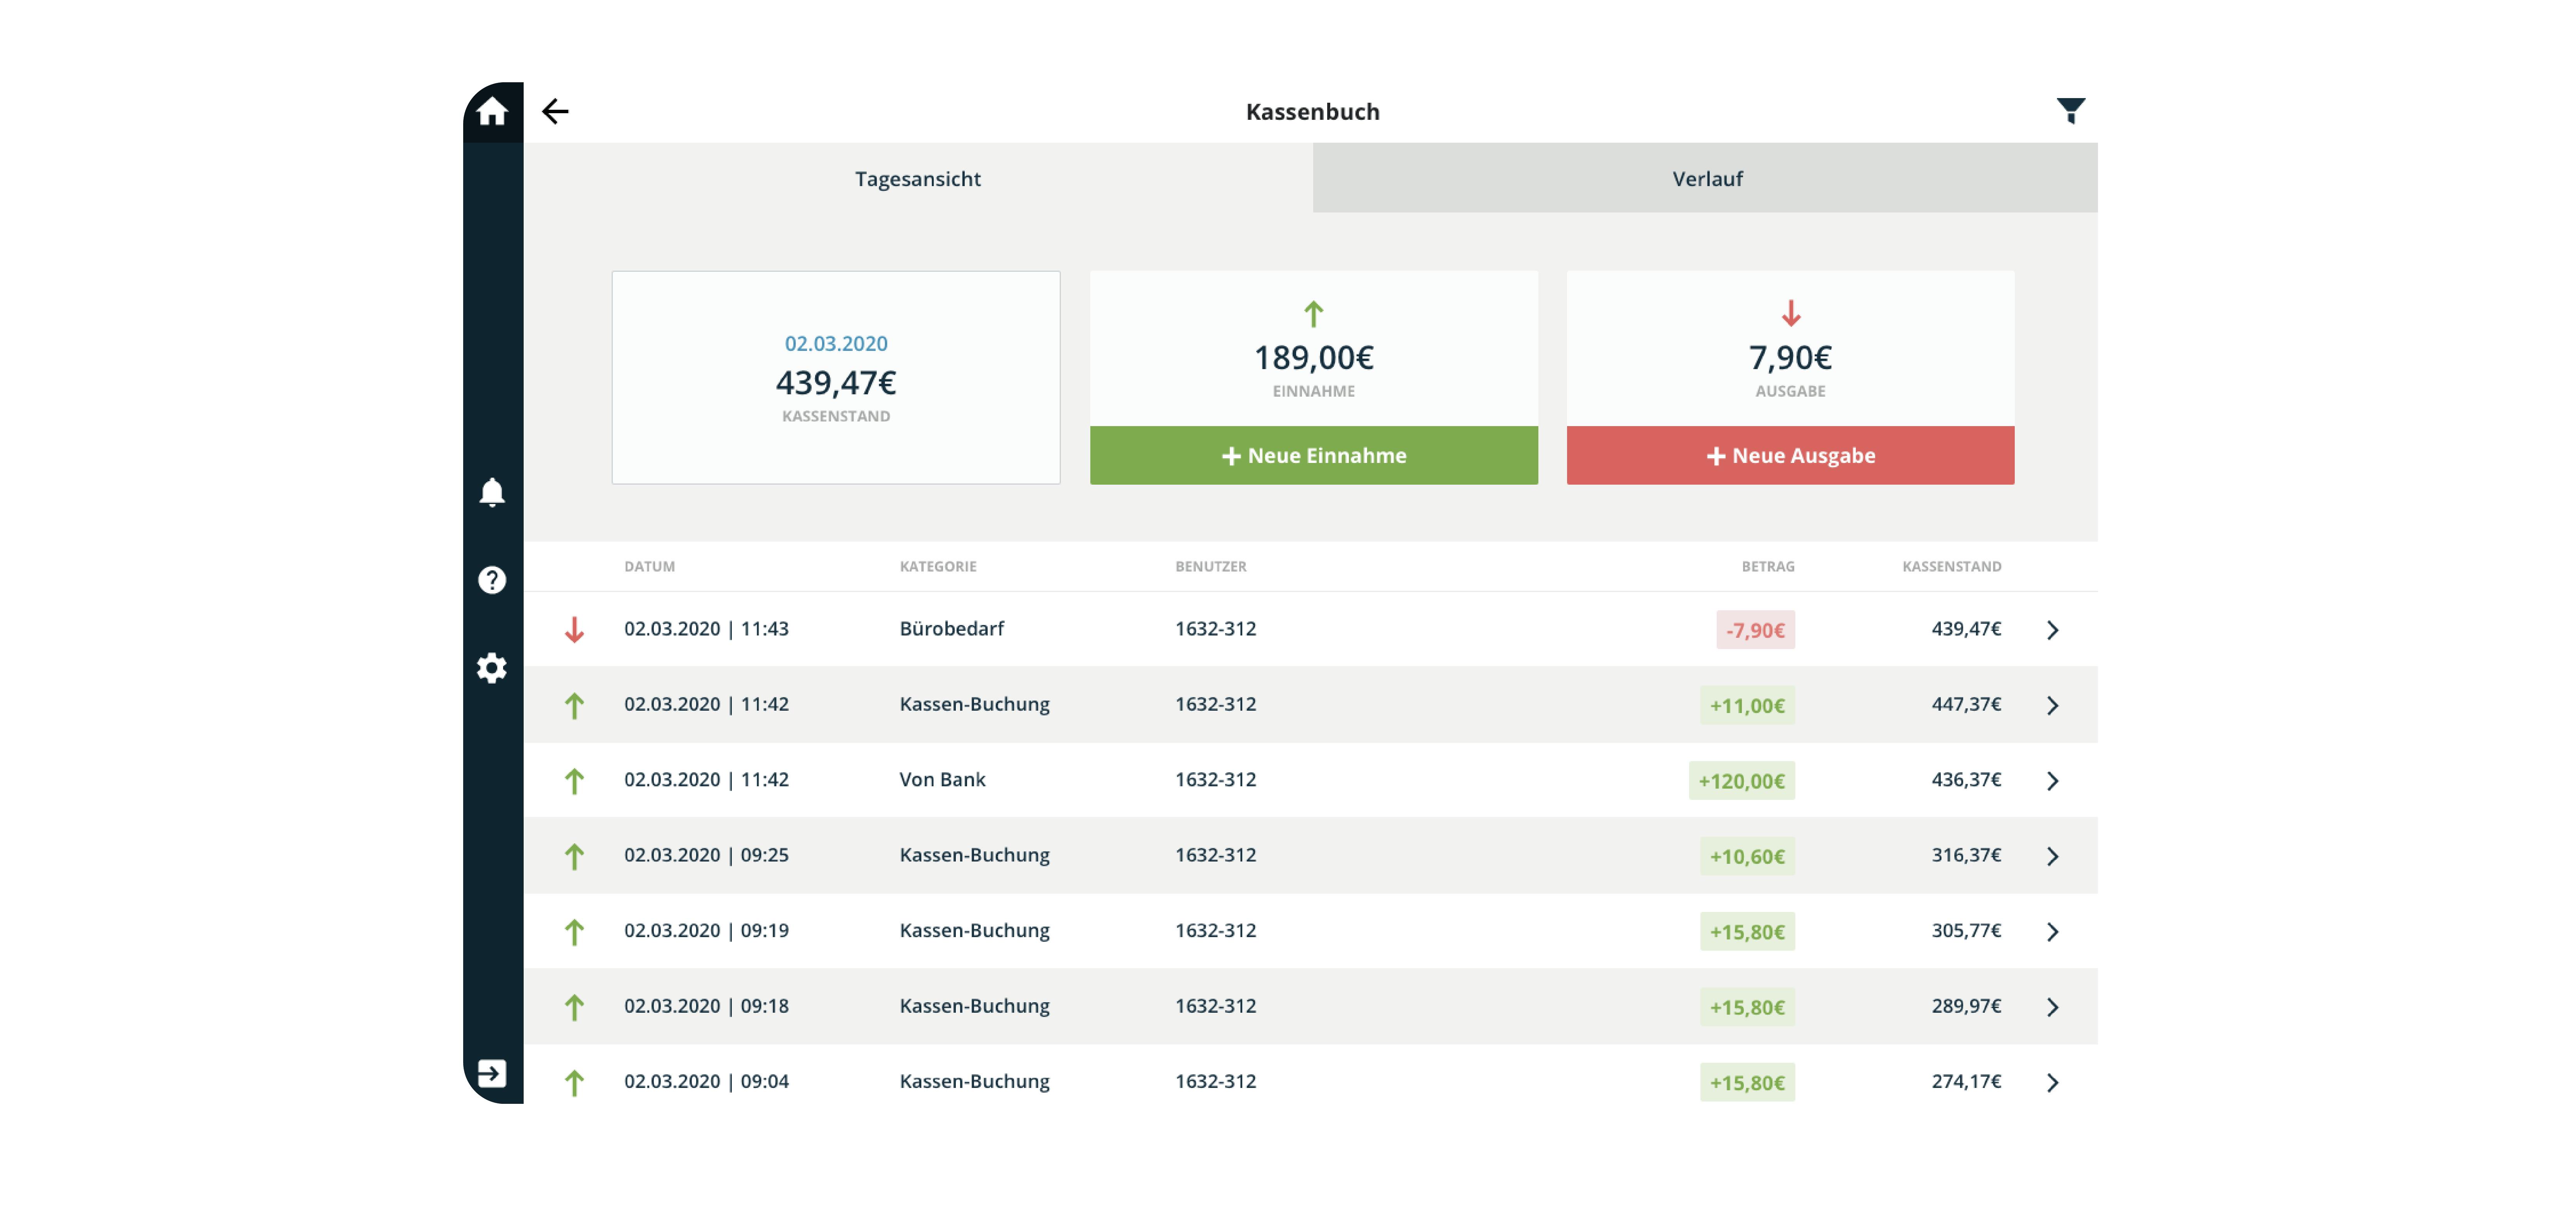Open the filter funnel icon
2576x1212 pixels.
(x=2070, y=110)
